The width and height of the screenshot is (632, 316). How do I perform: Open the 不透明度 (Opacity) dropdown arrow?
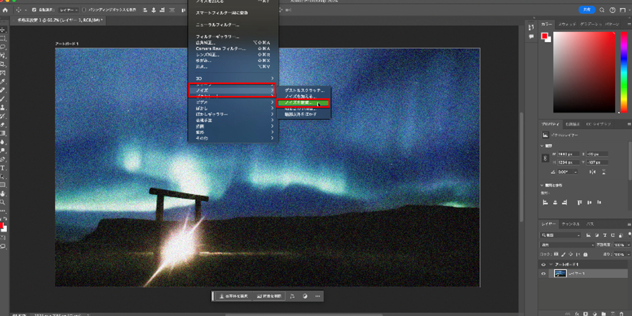tap(628, 245)
